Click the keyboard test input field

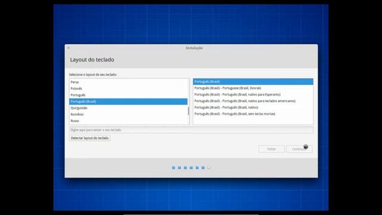click(x=191, y=130)
